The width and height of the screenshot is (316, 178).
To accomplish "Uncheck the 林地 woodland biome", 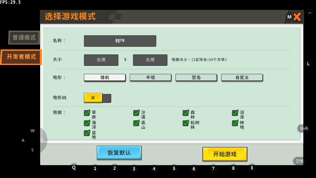I will point(235,123).
